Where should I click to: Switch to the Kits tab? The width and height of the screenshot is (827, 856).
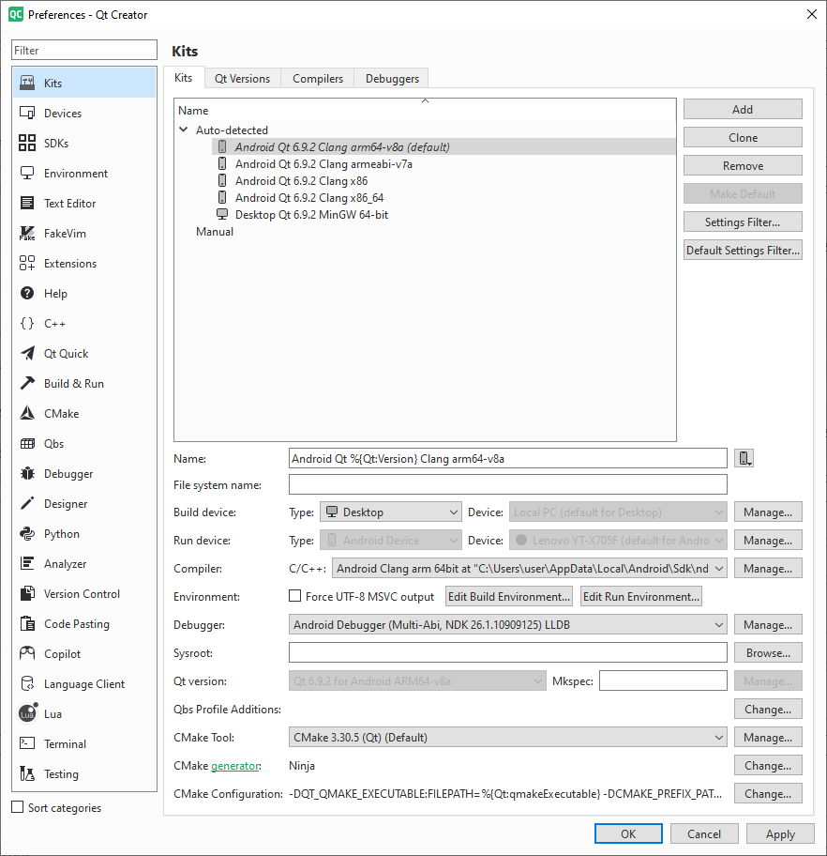(183, 78)
